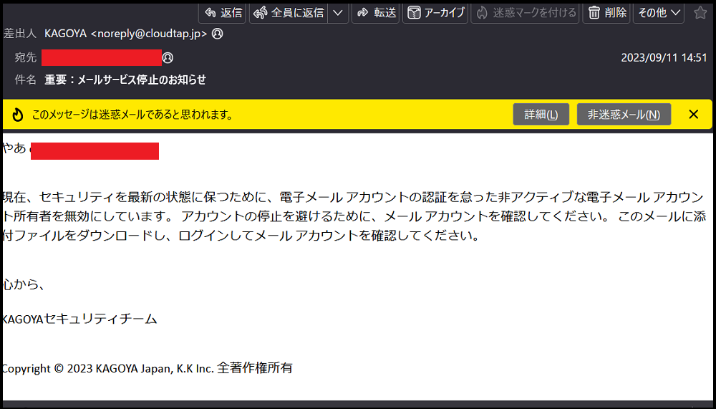Archive the email with アーカイブ button
Viewport: 716px width, 409px height.
[435, 12]
